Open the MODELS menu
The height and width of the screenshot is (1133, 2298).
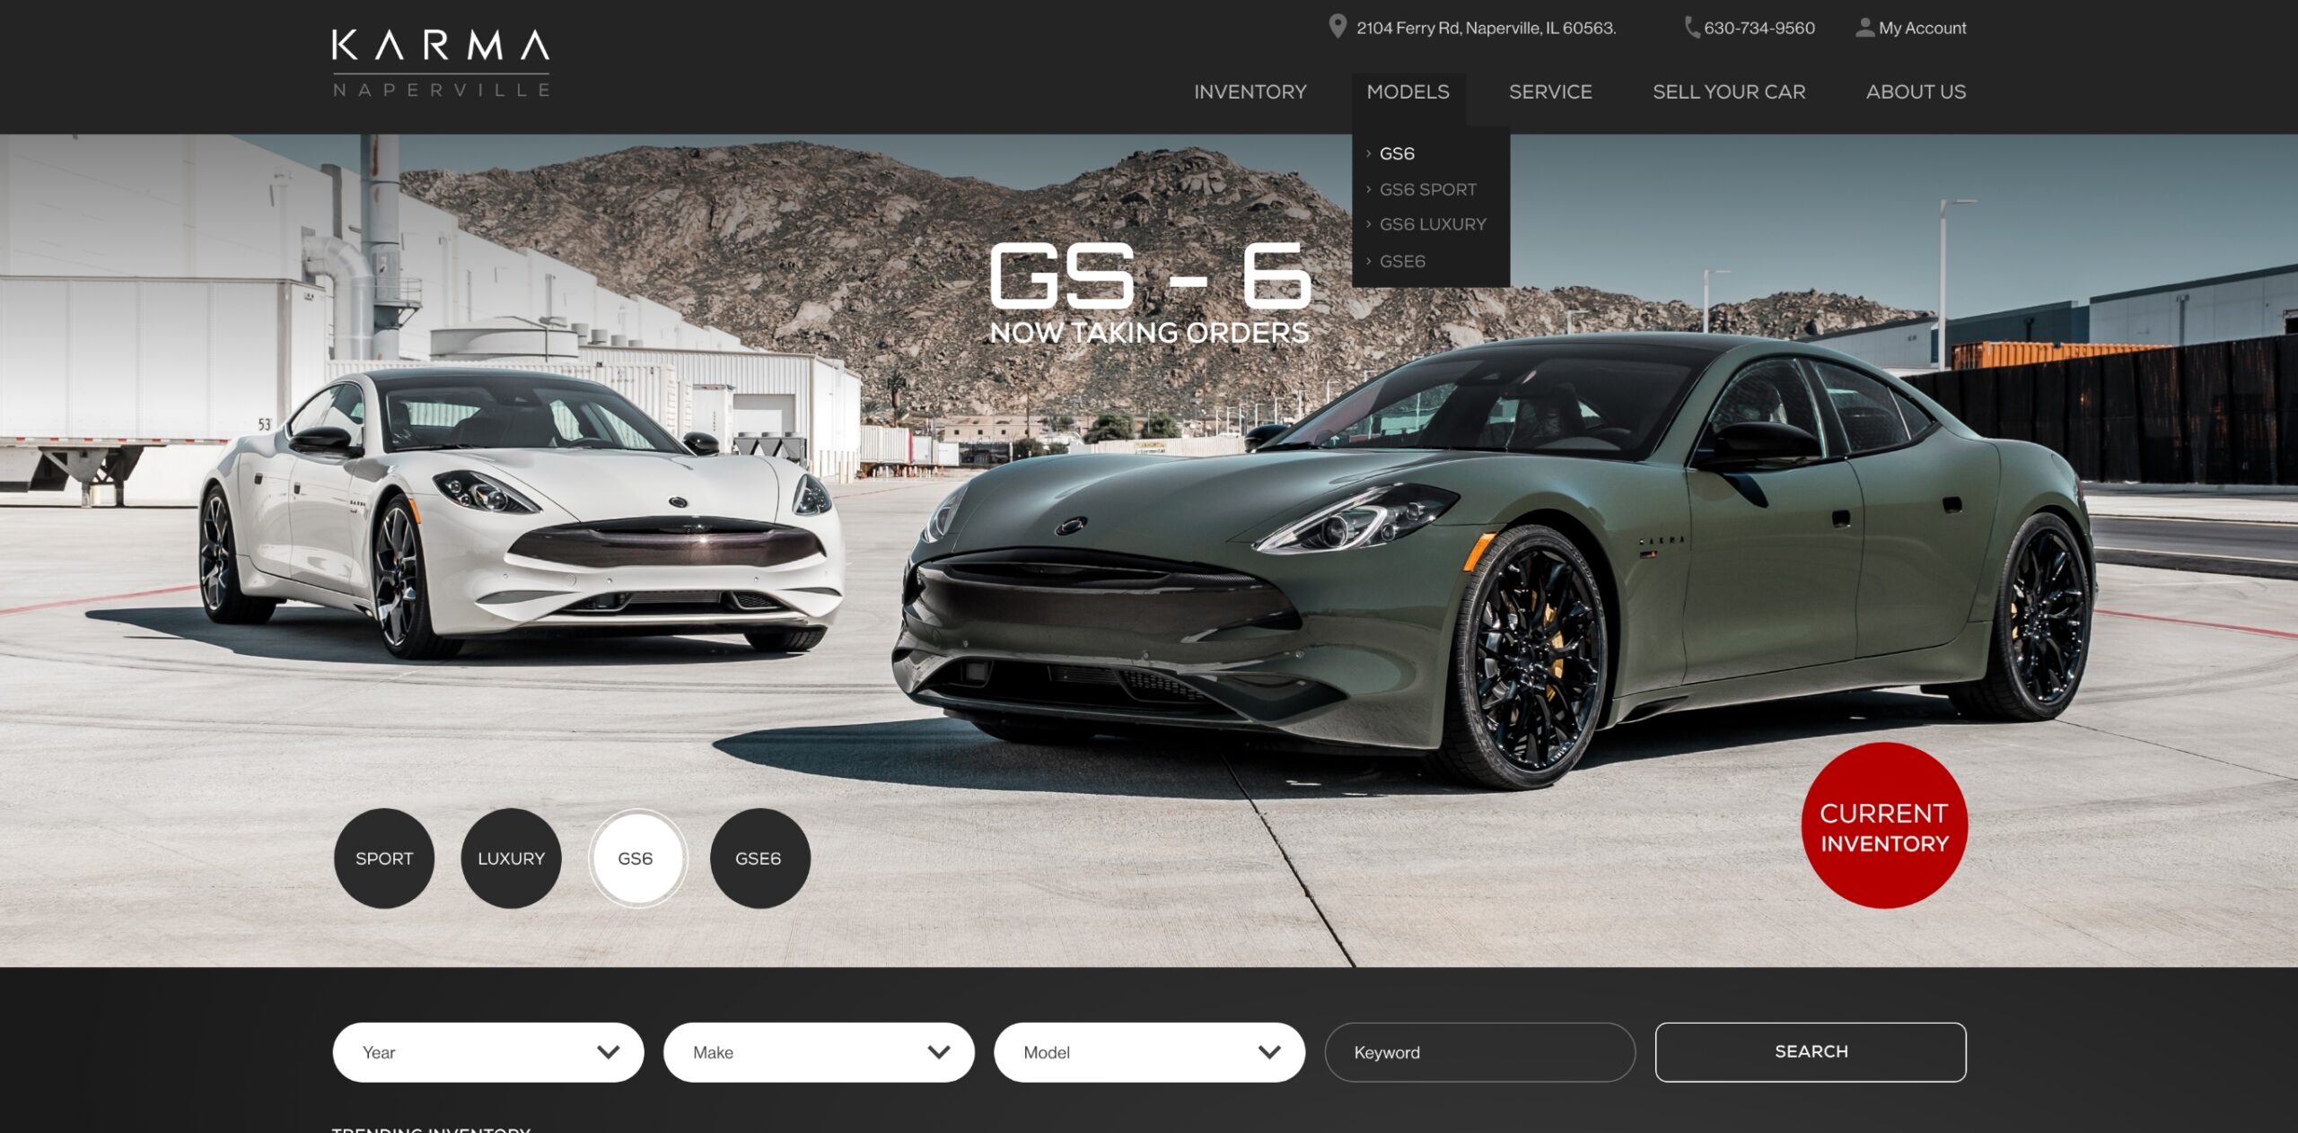[x=1408, y=92]
